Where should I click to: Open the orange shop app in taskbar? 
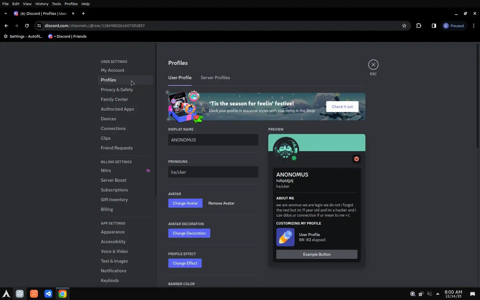34,294
